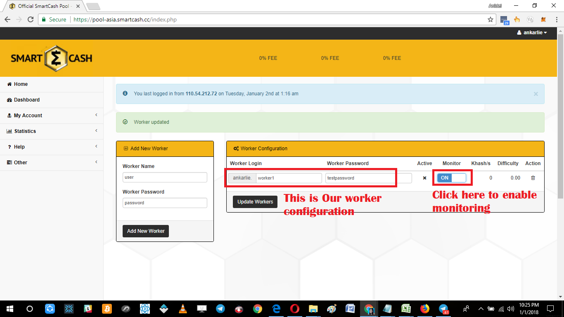Show hidden system tray icons
This screenshot has height=317, width=564.
481,309
